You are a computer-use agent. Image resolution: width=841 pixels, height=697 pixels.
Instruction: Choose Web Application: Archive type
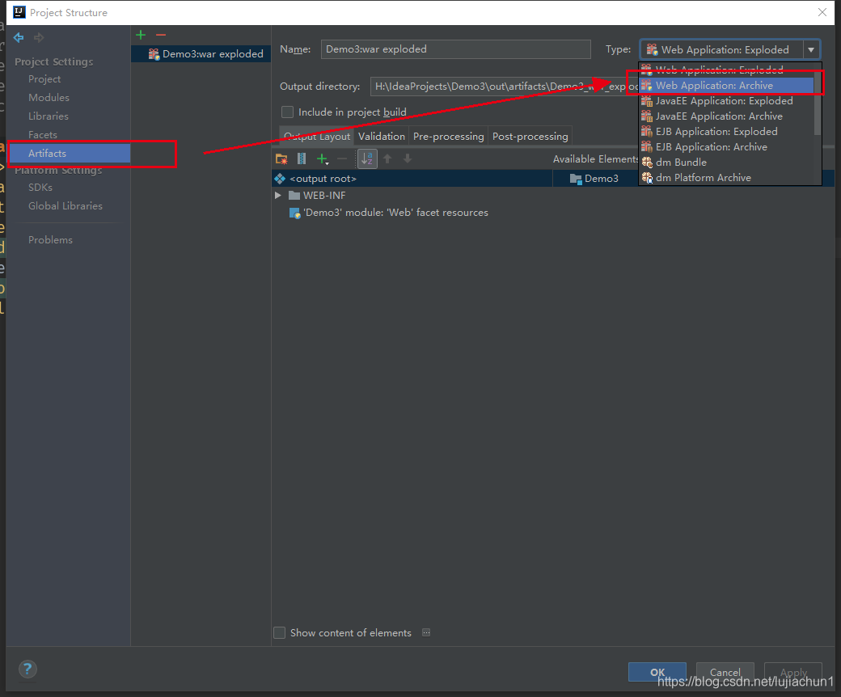pyautogui.click(x=727, y=85)
